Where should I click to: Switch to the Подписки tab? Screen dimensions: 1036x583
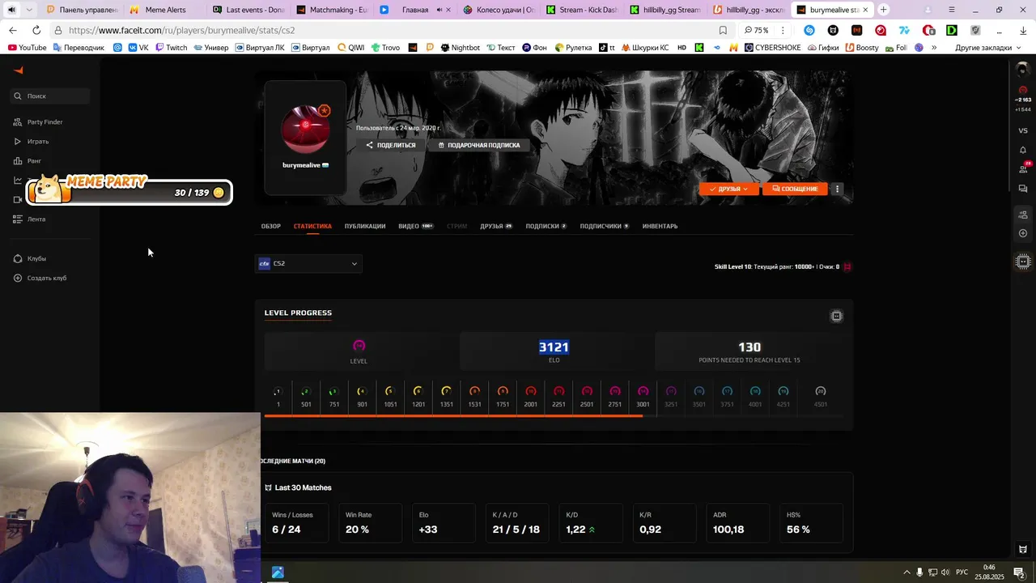pos(546,226)
